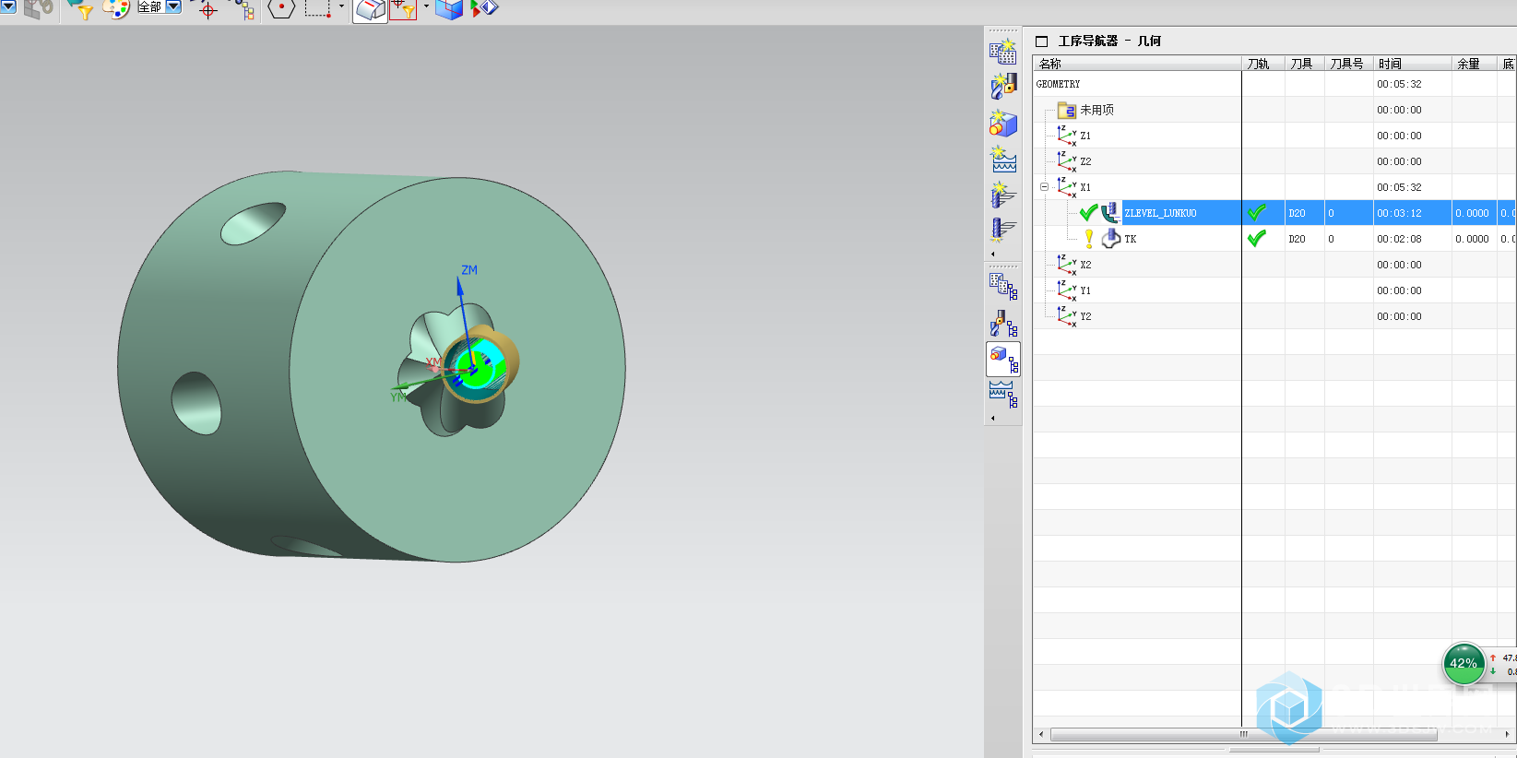Viewport: 1517px width, 758px height.
Task: Switch to Machine Tool view
Action: [1003, 324]
